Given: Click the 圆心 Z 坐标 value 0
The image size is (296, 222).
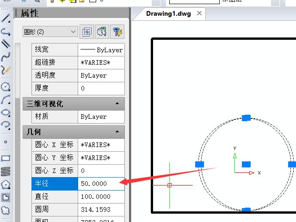Looking at the screenshot, I should (x=101, y=171).
